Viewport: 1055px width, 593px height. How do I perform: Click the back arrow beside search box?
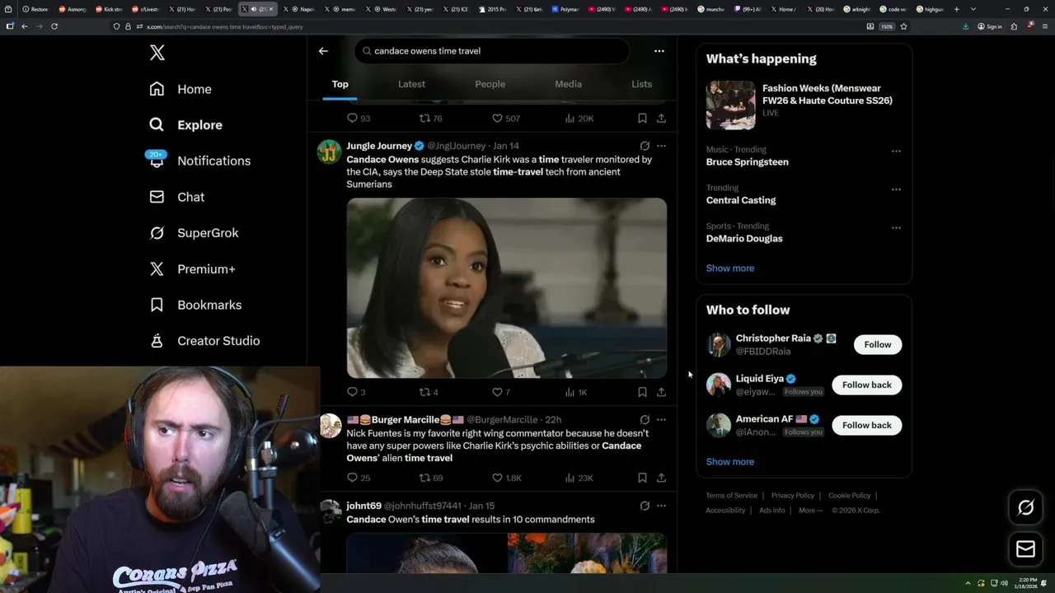click(323, 51)
